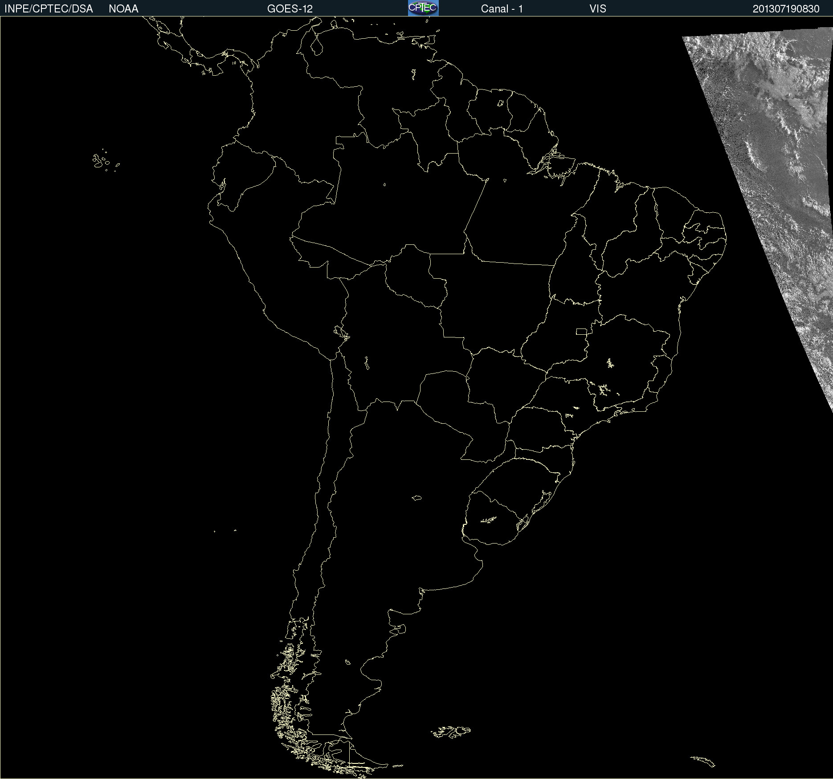Click the Canal - 1 channel label
The width and height of the screenshot is (833, 779).
click(x=502, y=9)
